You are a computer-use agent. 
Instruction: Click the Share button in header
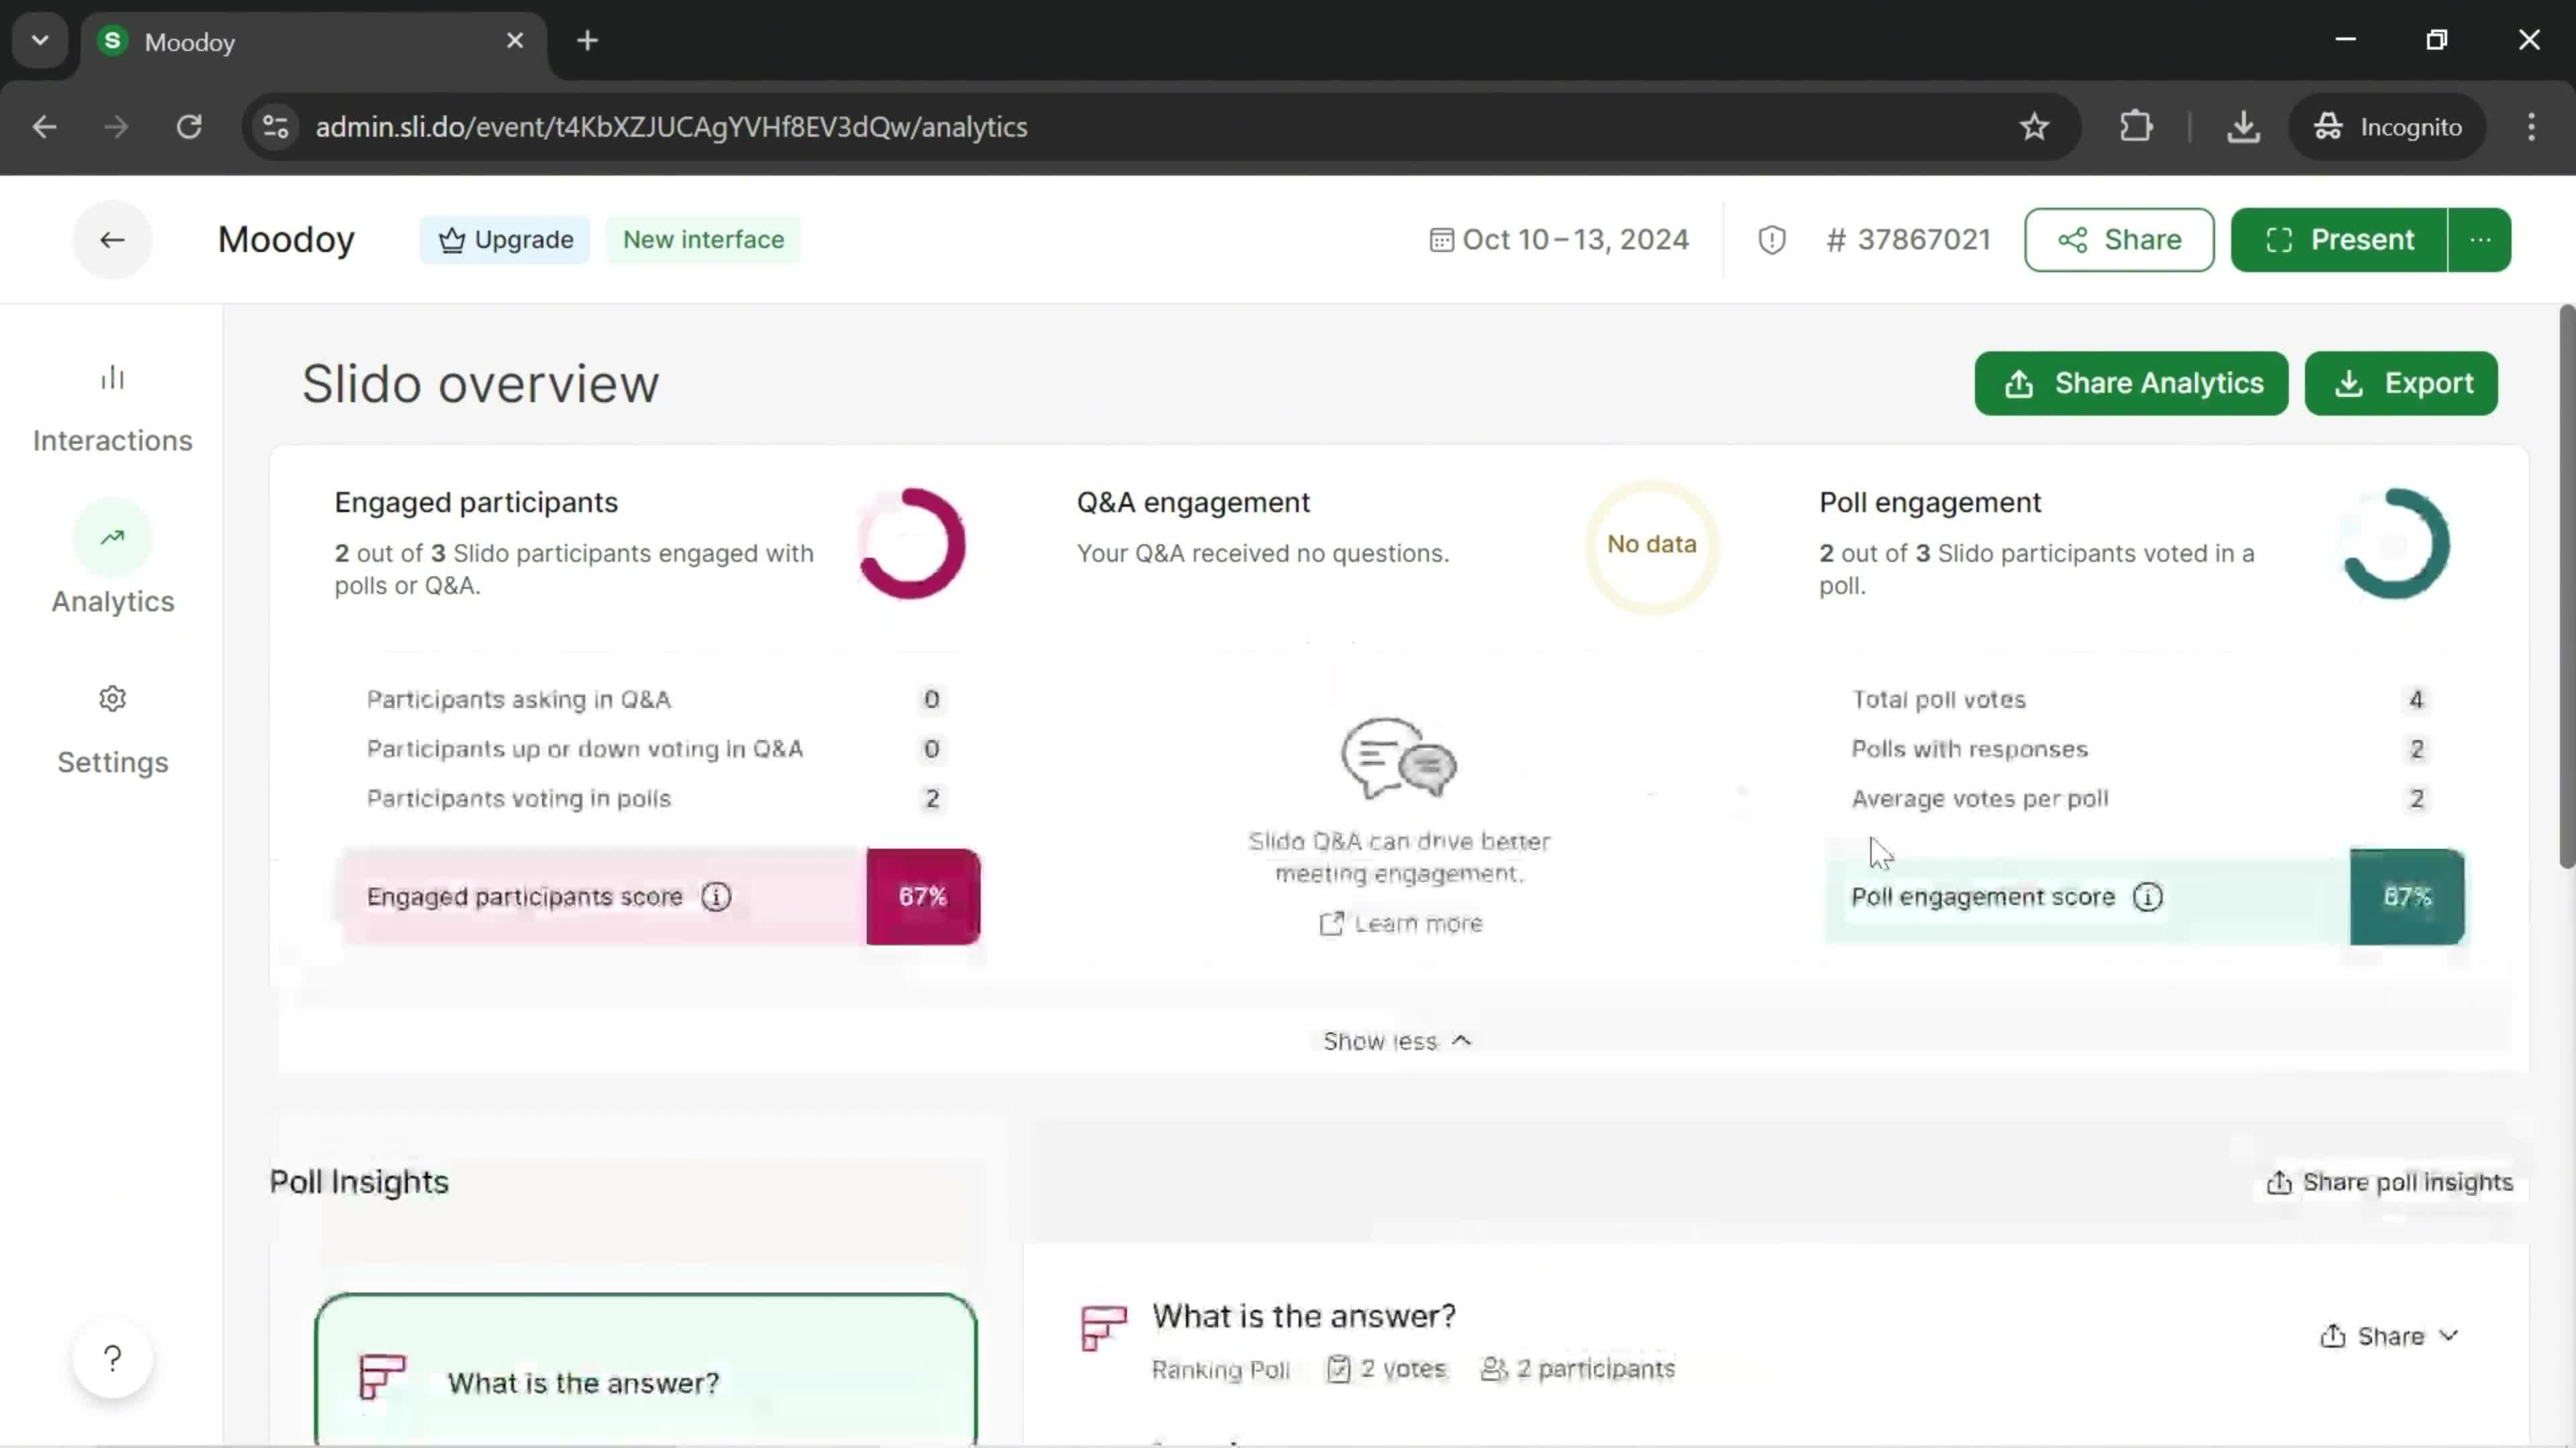tap(2119, 240)
